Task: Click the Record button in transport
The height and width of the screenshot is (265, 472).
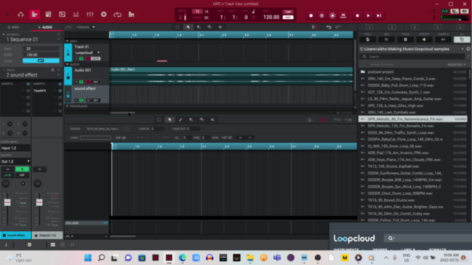Action: (x=311, y=15)
